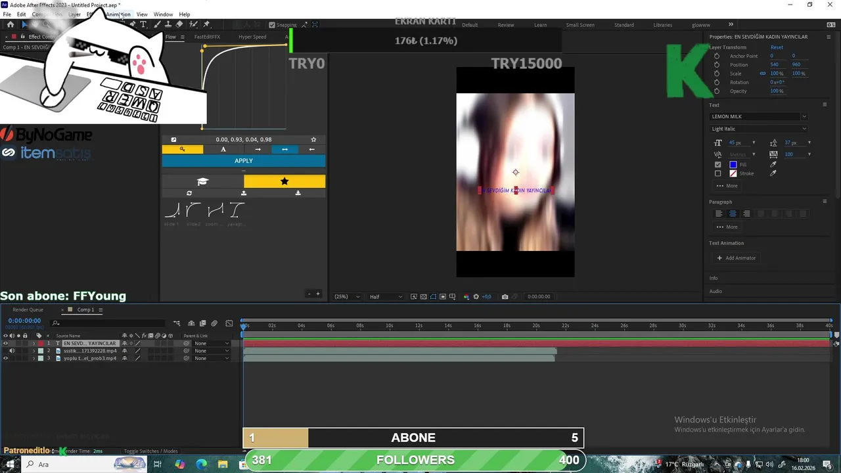Mute audio of ssstik mp4 layer
Image resolution: width=841 pixels, height=473 pixels.
(x=12, y=351)
